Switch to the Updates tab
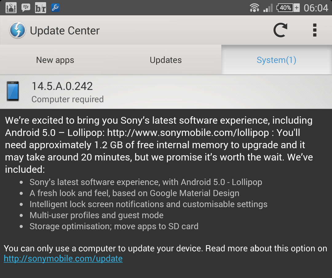332x278 pixels. pyautogui.click(x=166, y=60)
